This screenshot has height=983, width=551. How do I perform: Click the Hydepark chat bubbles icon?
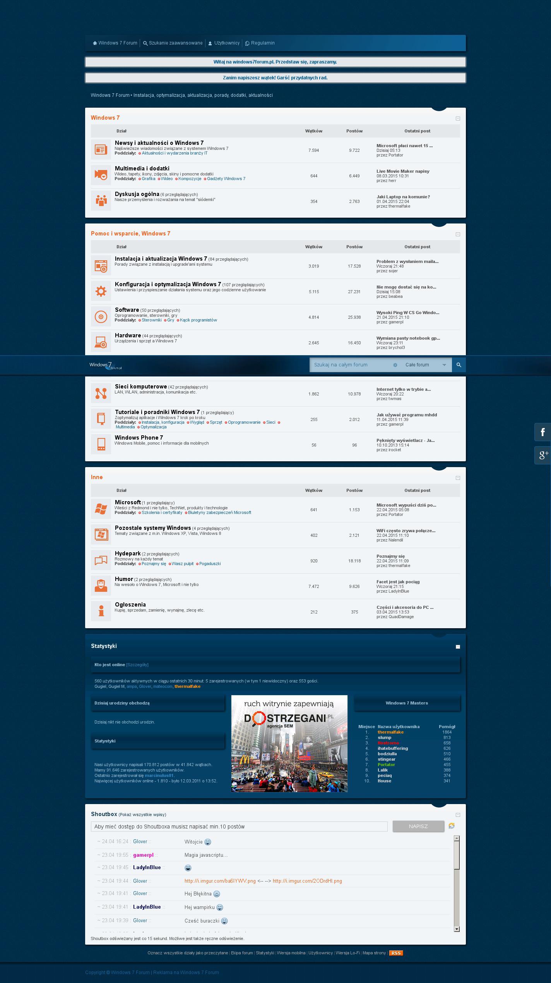[101, 560]
